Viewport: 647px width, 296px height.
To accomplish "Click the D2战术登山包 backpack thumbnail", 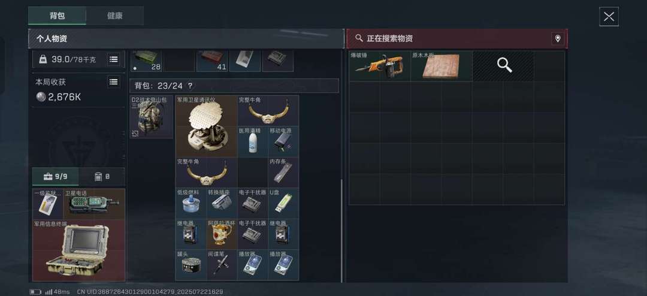I will click(x=151, y=117).
